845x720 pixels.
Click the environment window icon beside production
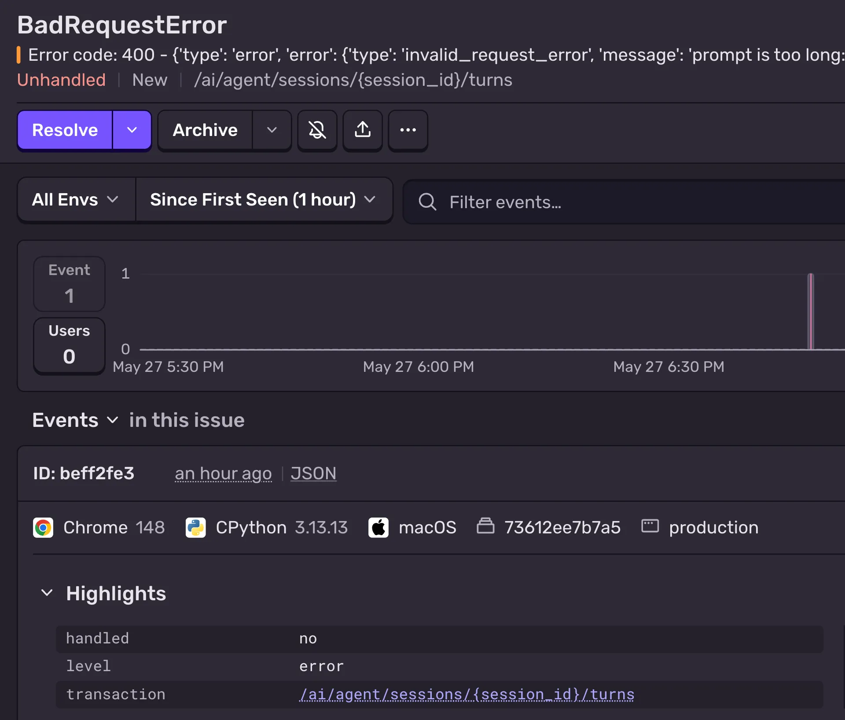(650, 526)
